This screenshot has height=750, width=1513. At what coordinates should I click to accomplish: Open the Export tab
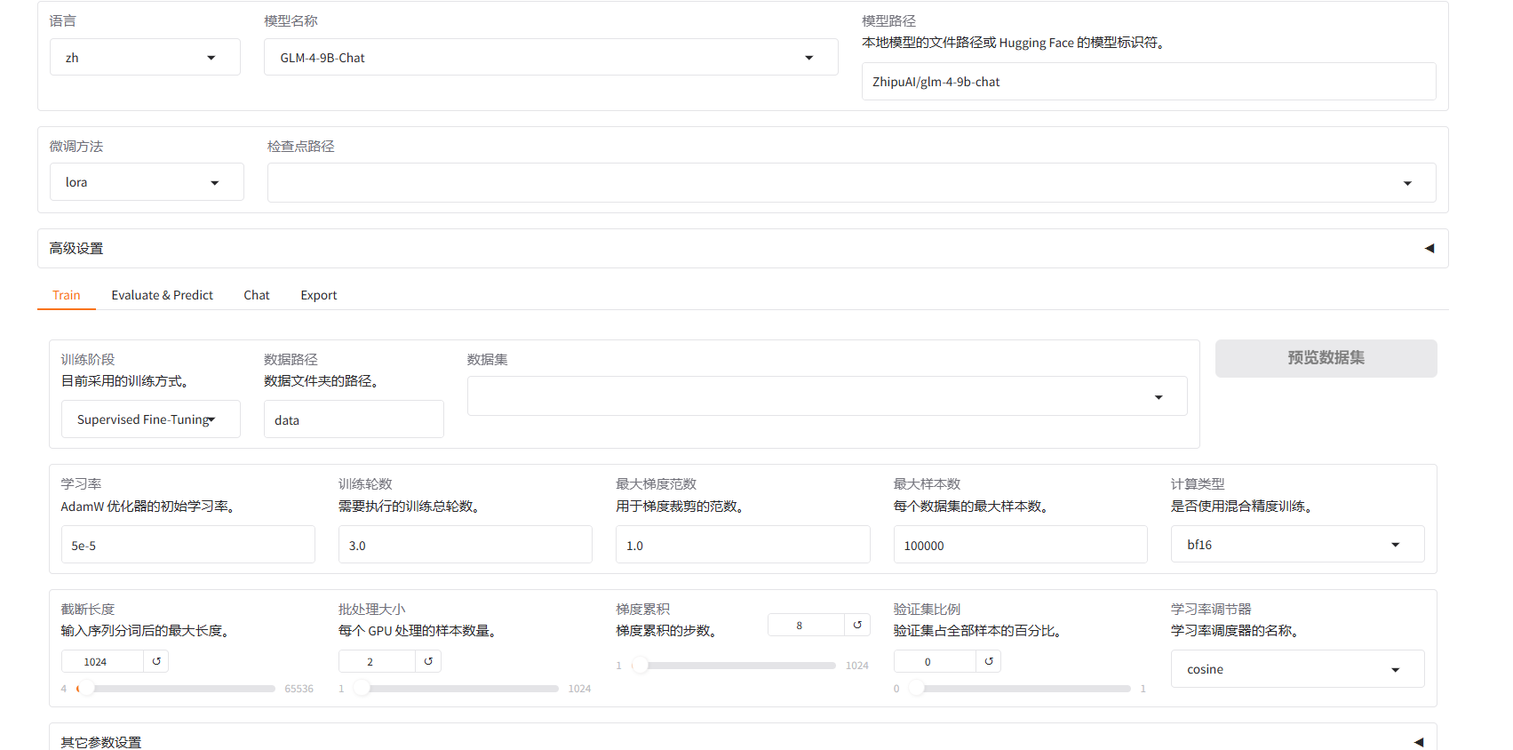[318, 295]
